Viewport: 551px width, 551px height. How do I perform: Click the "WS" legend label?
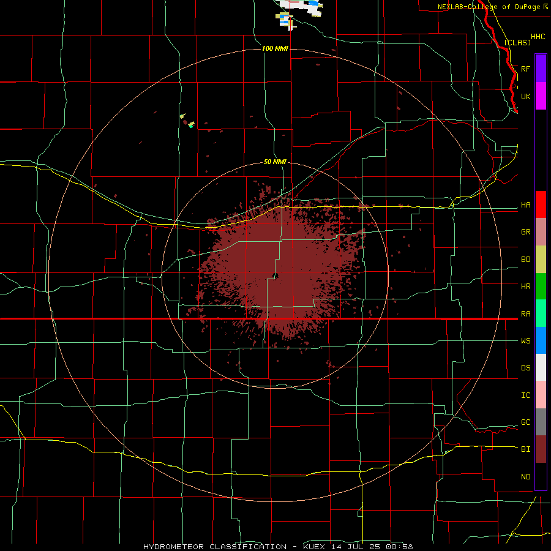[525, 341]
